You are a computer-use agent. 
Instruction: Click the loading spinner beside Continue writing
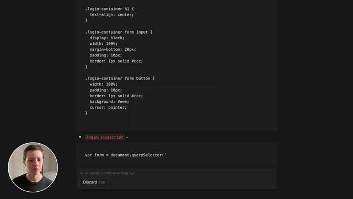[x=132, y=173]
